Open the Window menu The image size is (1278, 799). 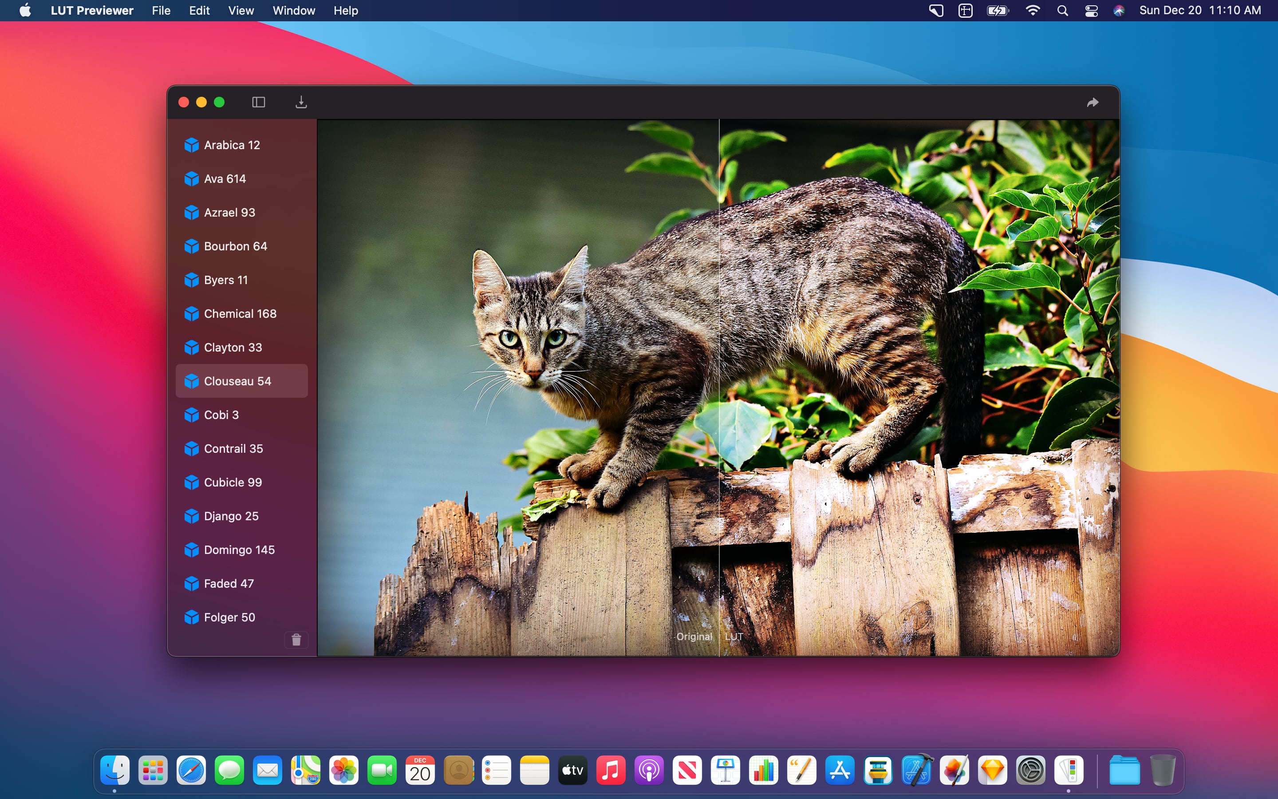[x=294, y=11]
